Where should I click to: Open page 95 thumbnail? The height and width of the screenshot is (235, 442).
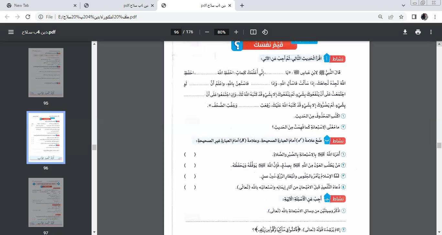46,73
